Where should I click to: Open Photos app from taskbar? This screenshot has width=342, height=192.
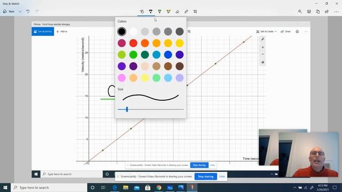(x=181, y=187)
